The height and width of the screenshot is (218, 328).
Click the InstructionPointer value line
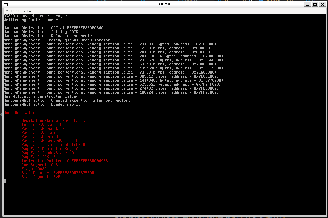[x=65, y=161]
